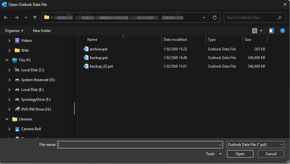Collapse the This PC tree node

(7, 60)
